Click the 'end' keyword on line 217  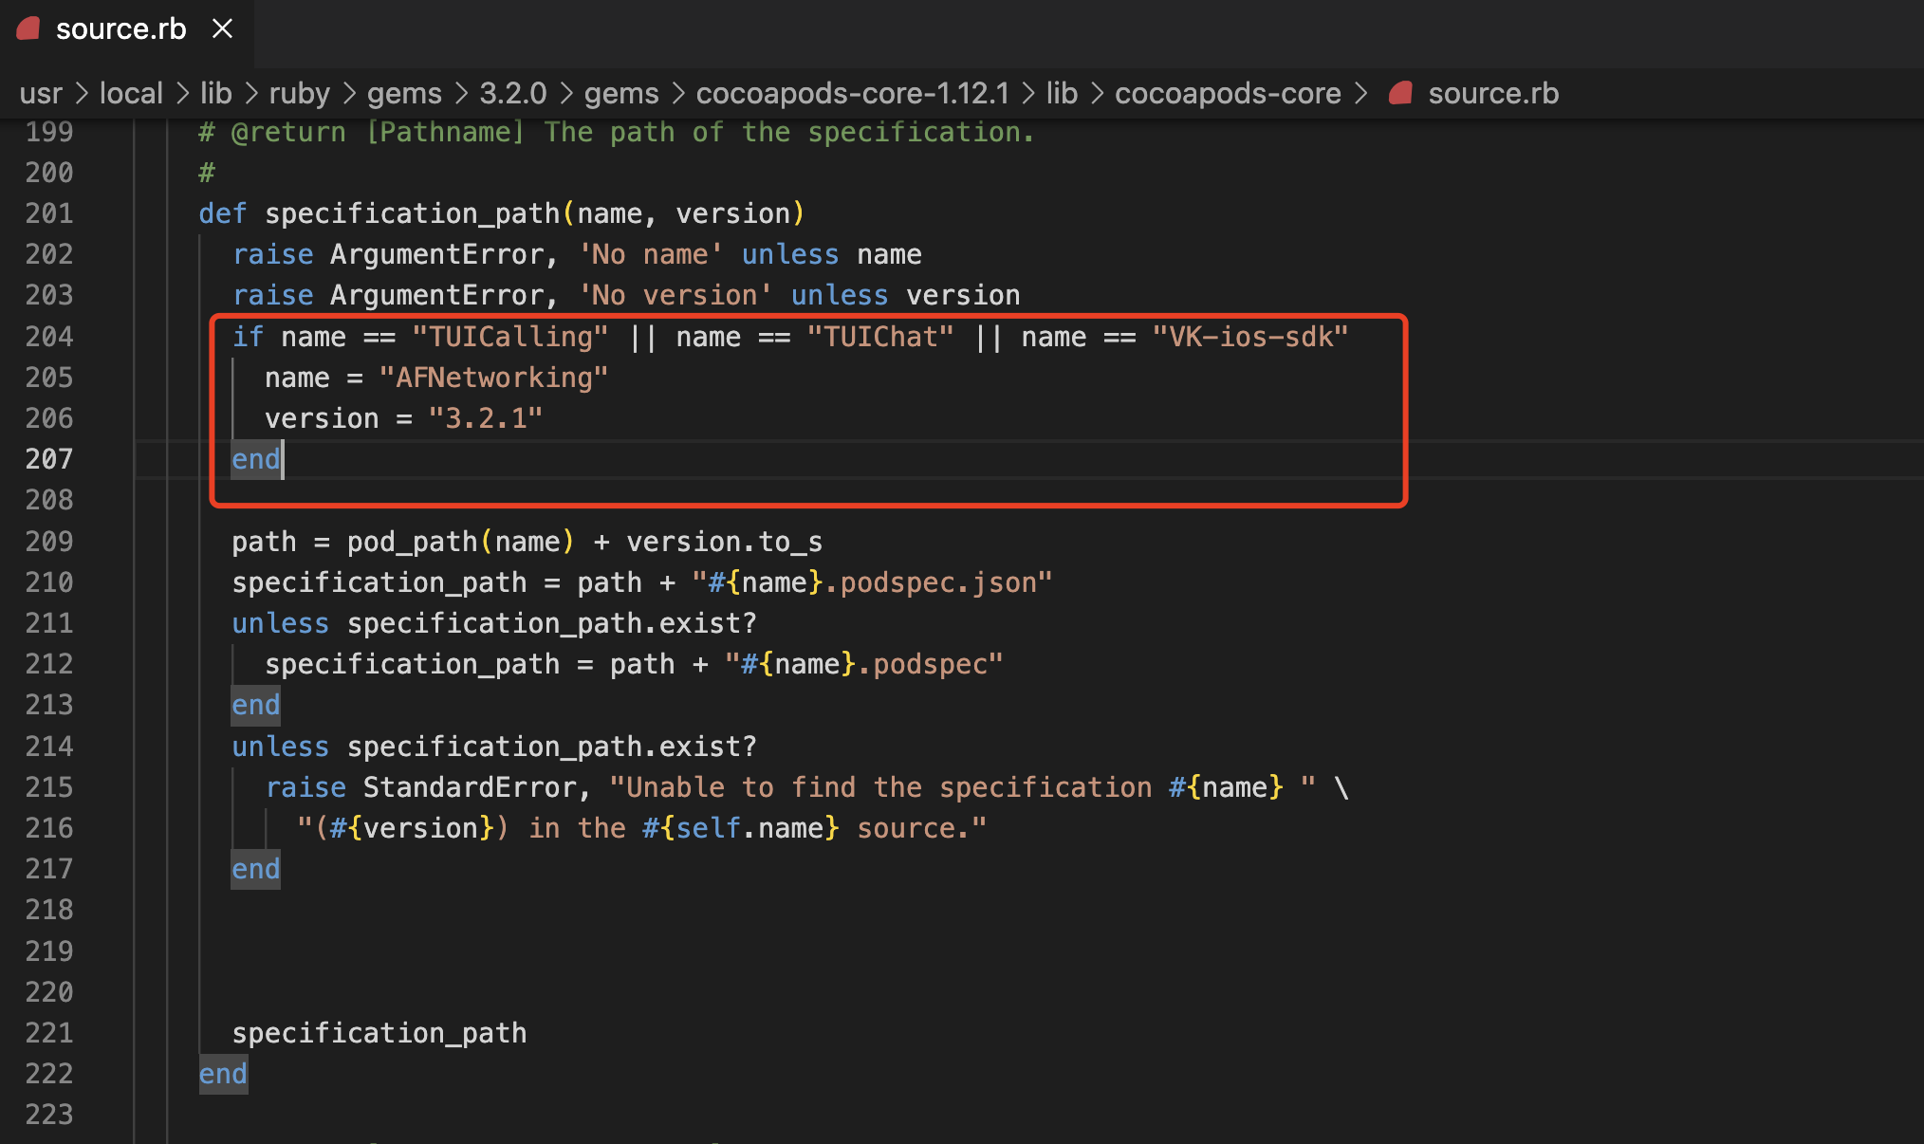pos(256,869)
